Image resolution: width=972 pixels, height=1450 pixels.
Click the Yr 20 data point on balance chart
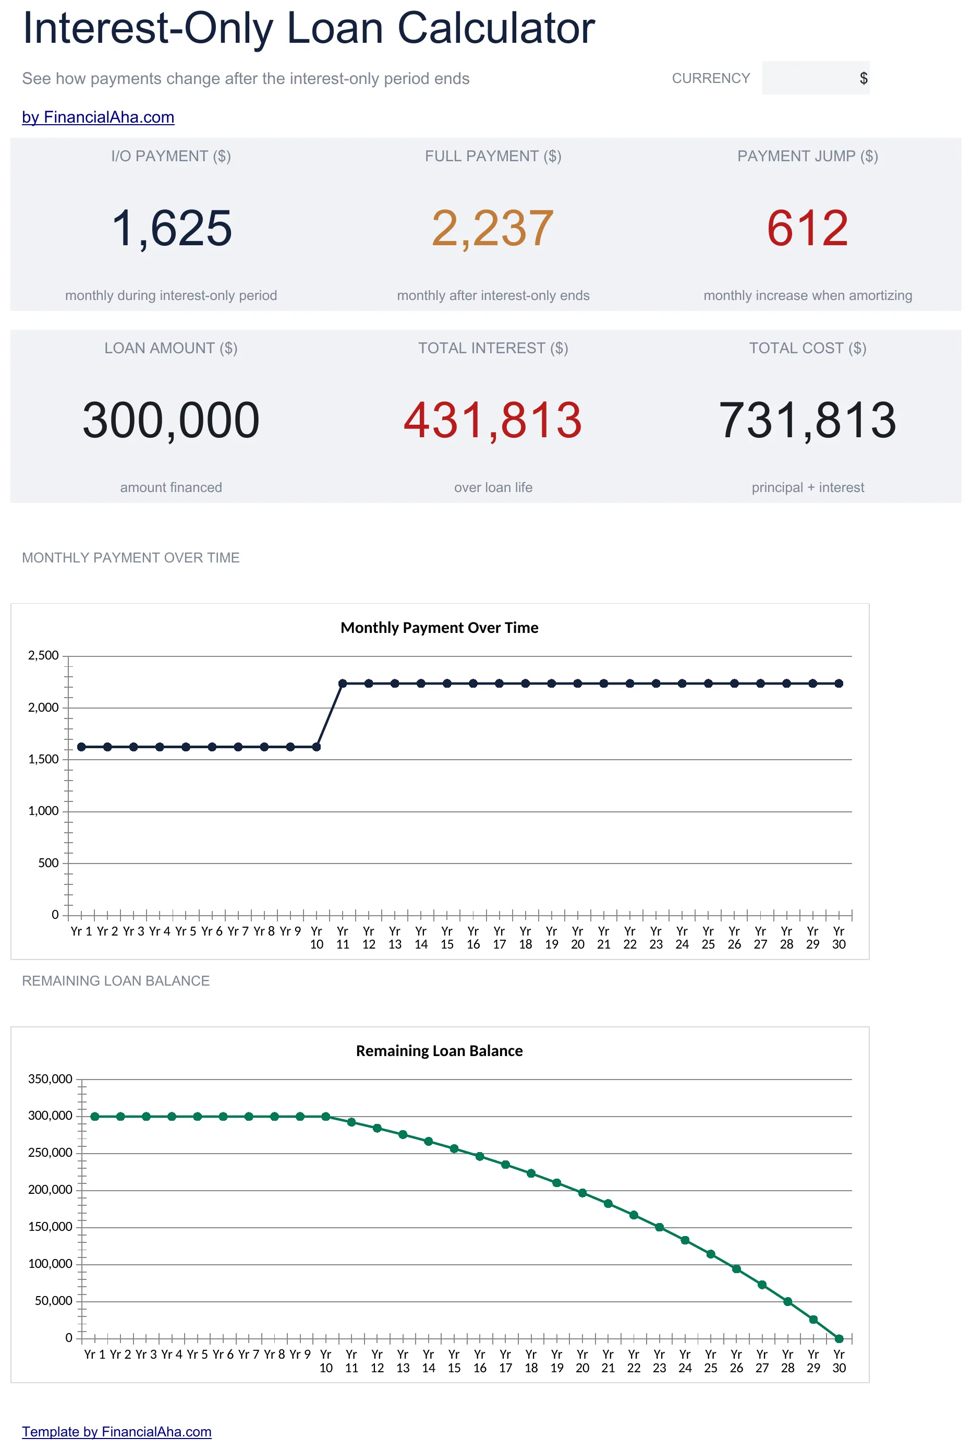point(582,1193)
